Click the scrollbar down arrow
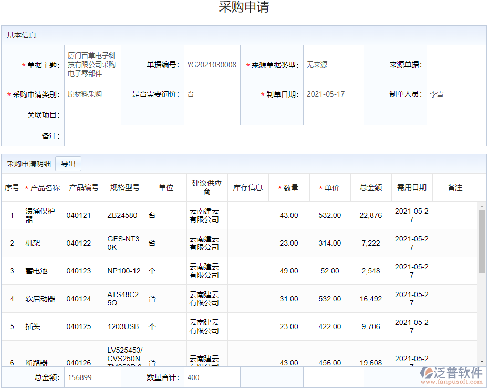The image size is (488, 390). pos(481,362)
